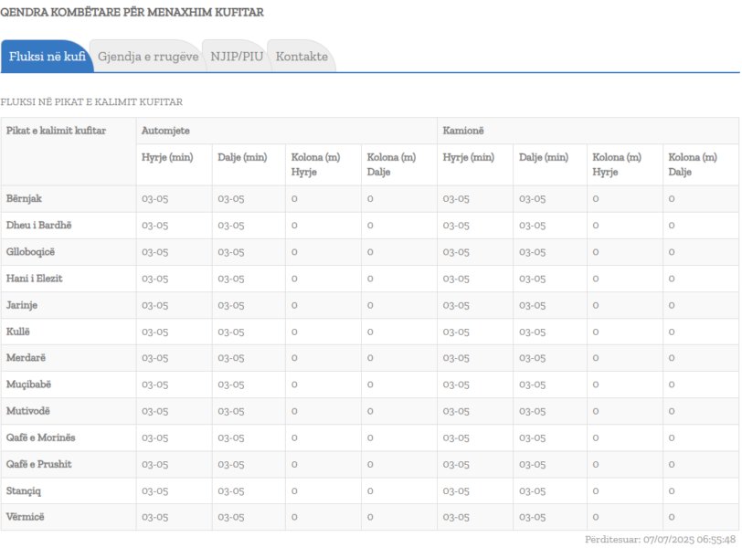Click the Hani i Elezit row label
The height and width of the screenshot is (548, 742).
[35, 278]
